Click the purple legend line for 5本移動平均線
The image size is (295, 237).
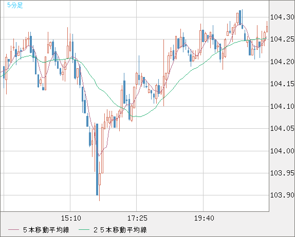pyautogui.click(x=13, y=230)
